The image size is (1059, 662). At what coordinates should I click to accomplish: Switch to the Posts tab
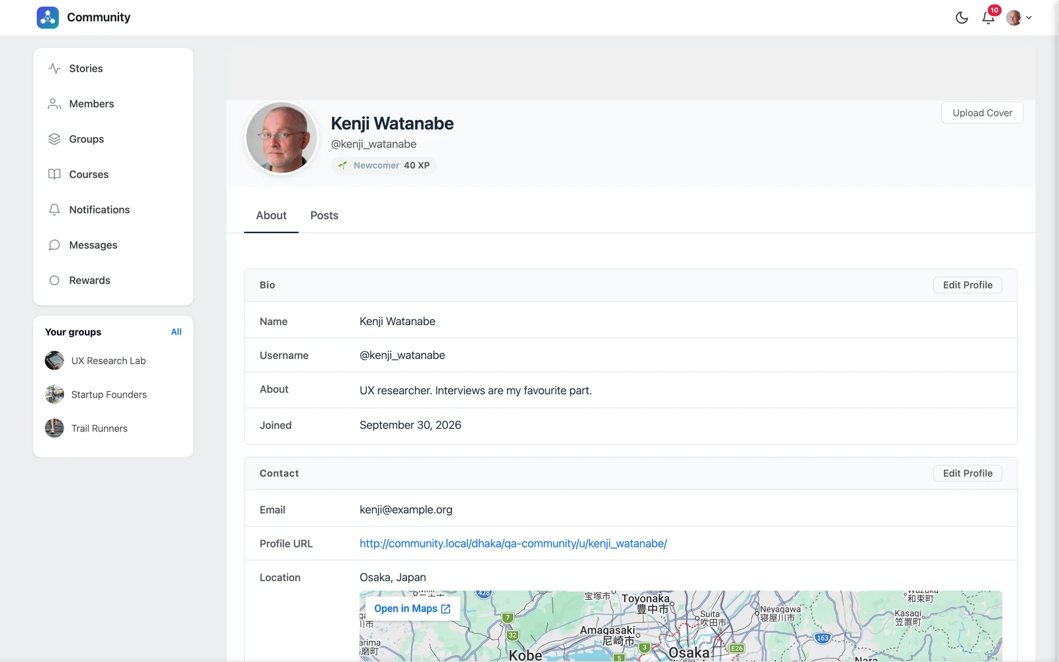click(324, 216)
